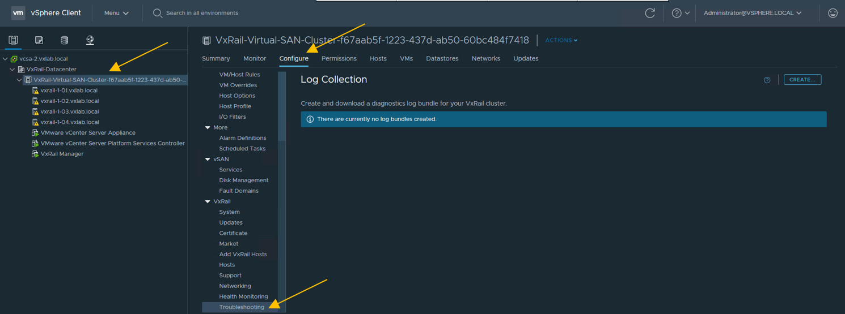Collapse the vSAN section in settings list
Viewport: 845px width, 314px height.
(x=208, y=160)
